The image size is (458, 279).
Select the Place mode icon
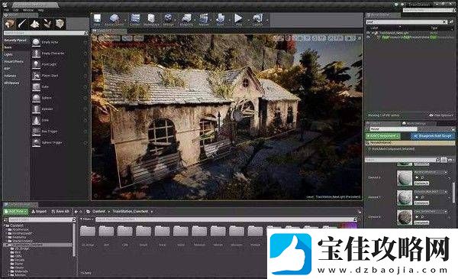click(10, 24)
